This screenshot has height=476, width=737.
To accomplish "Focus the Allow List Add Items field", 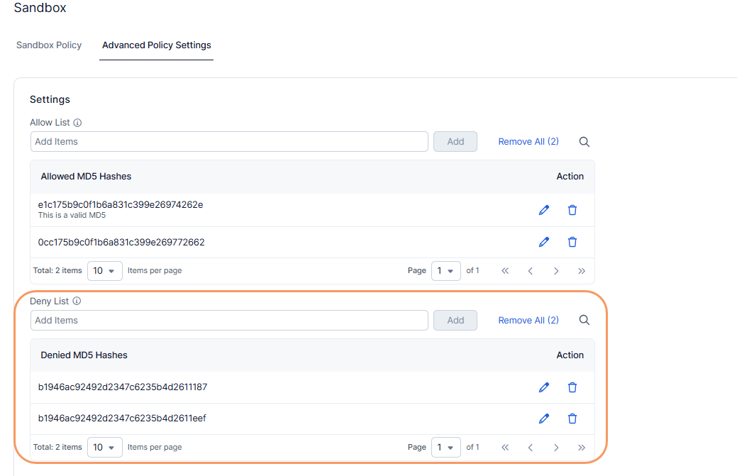I will (229, 141).
